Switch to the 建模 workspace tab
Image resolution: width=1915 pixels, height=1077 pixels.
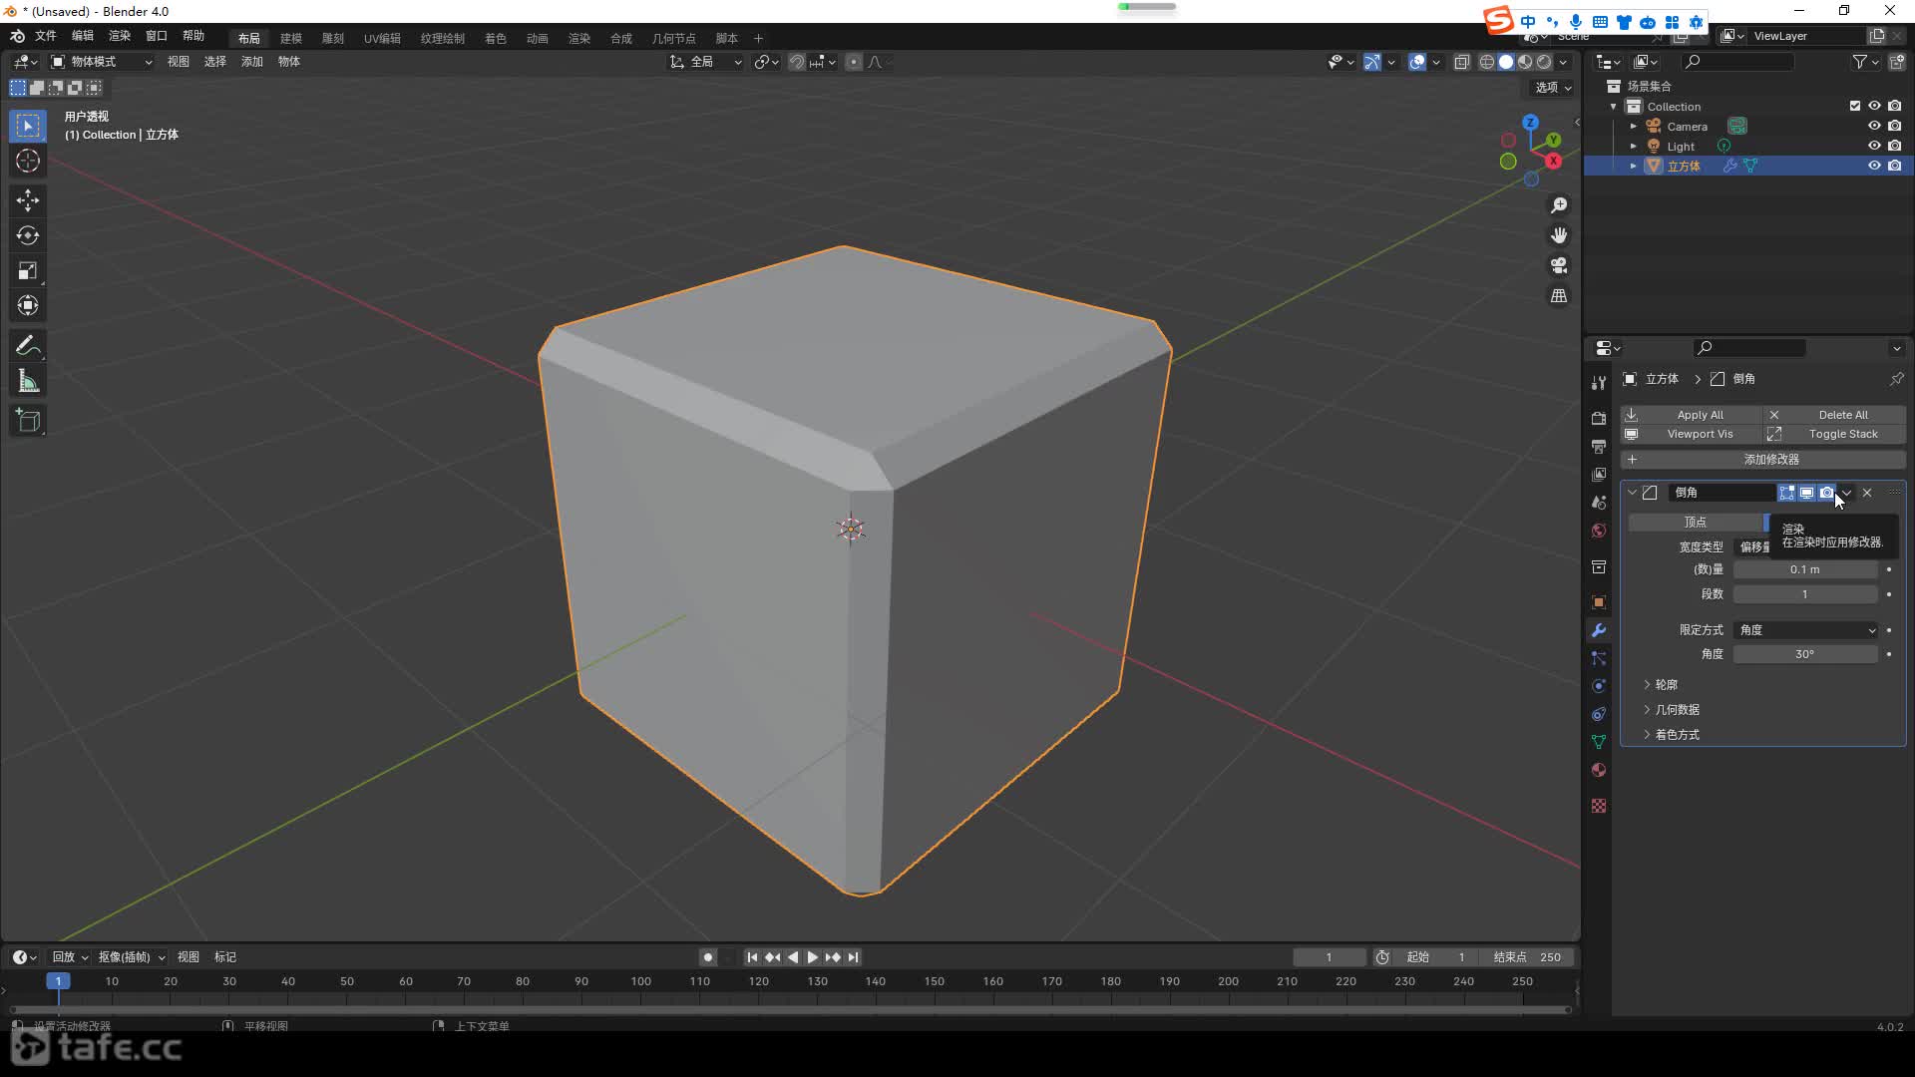(x=291, y=38)
